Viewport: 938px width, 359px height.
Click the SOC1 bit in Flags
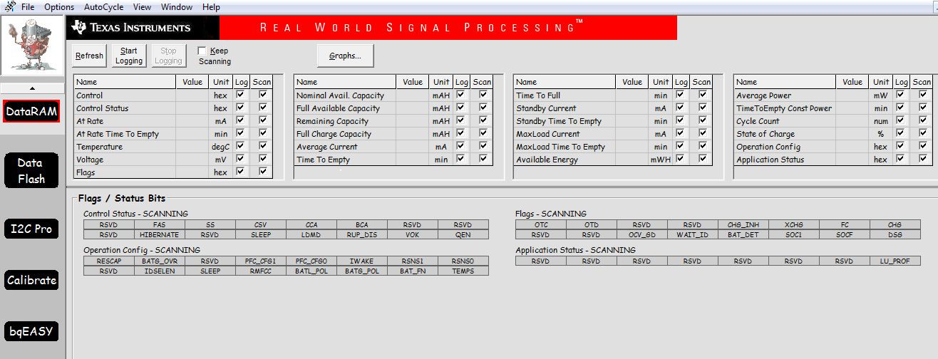point(794,234)
